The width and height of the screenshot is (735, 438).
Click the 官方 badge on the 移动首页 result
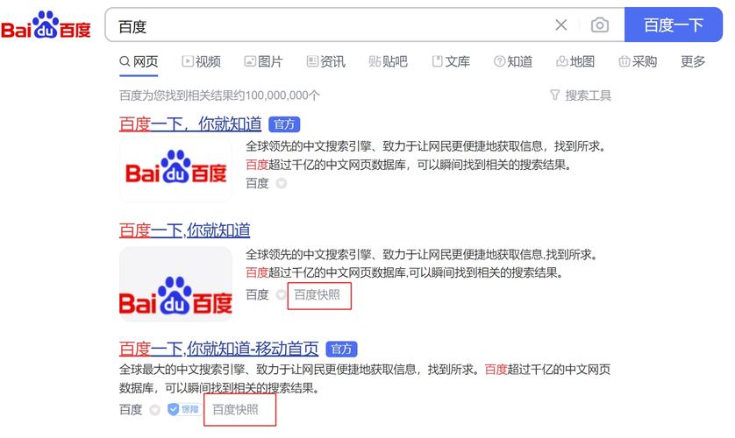point(341,350)
